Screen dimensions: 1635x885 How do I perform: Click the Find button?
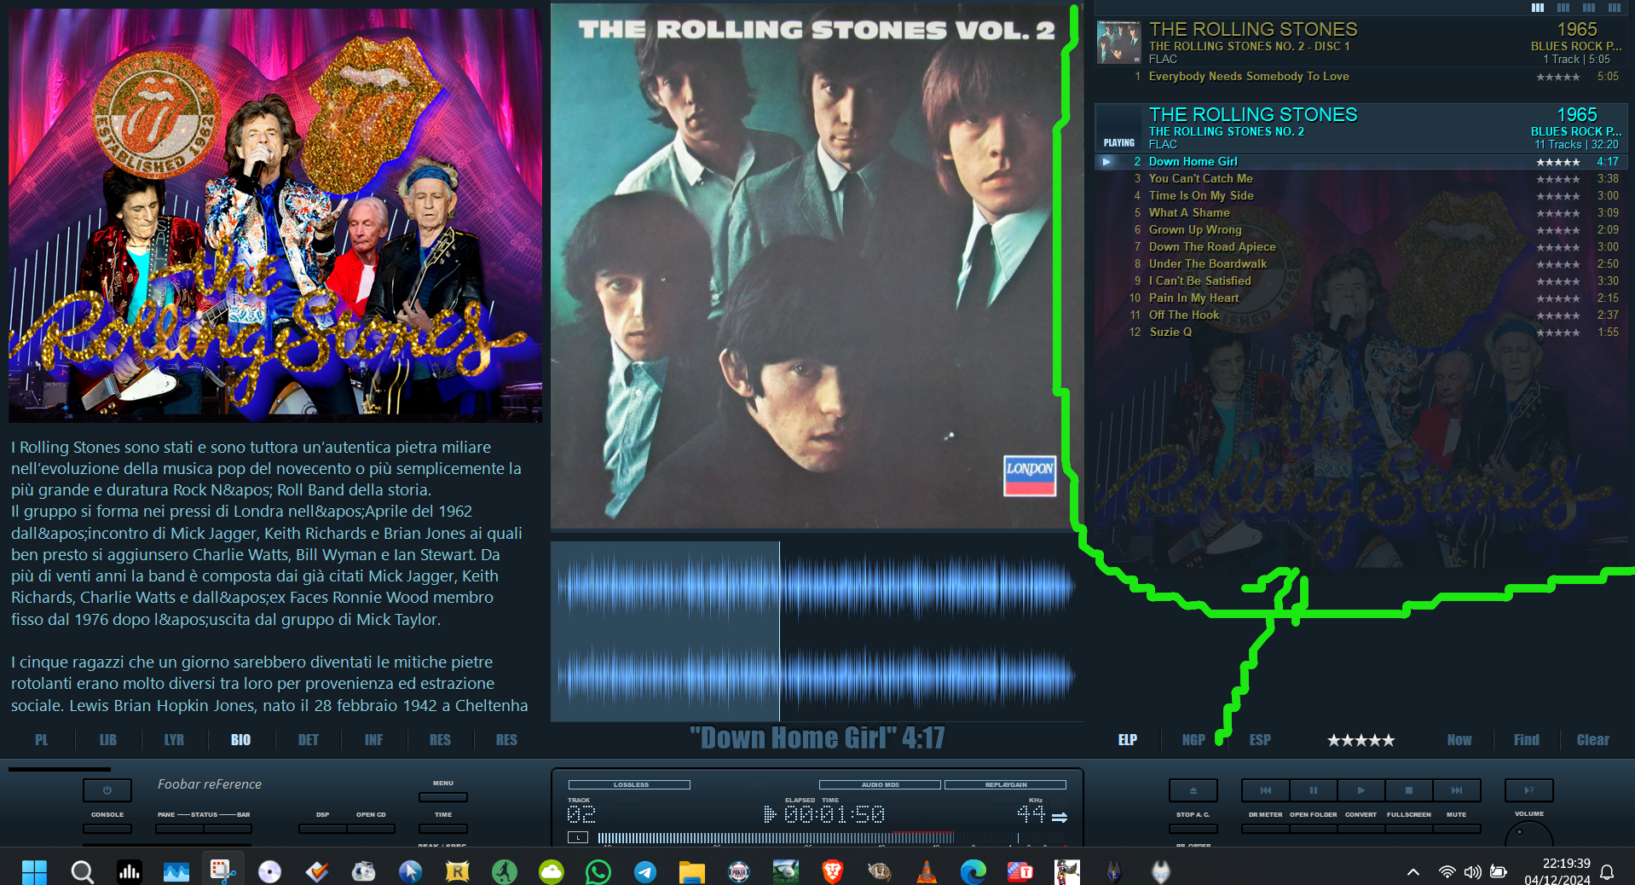tap(1526, 739)
